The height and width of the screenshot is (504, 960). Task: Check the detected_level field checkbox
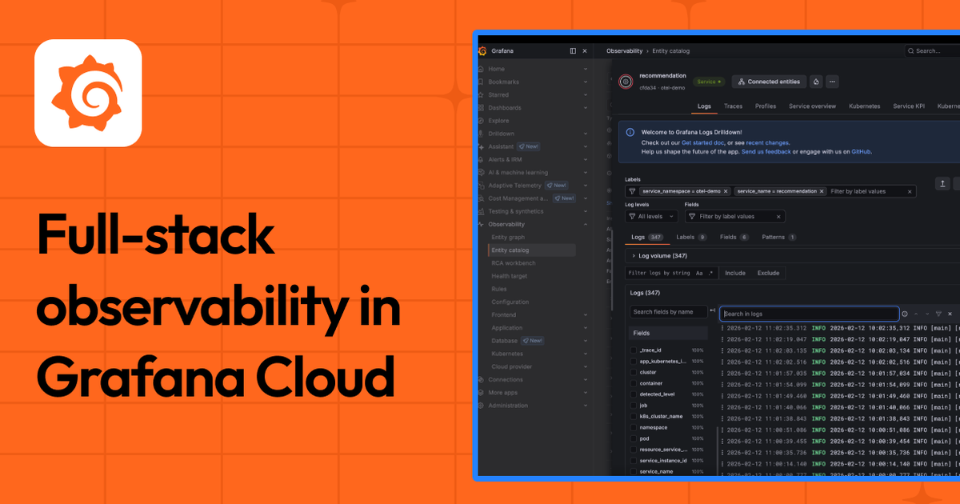click(634, 394)
